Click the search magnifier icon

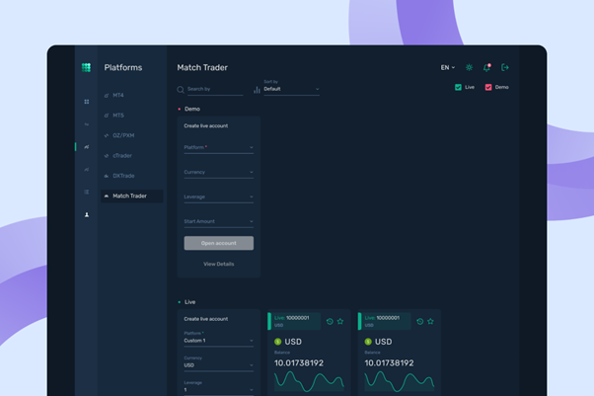point(181,90)
